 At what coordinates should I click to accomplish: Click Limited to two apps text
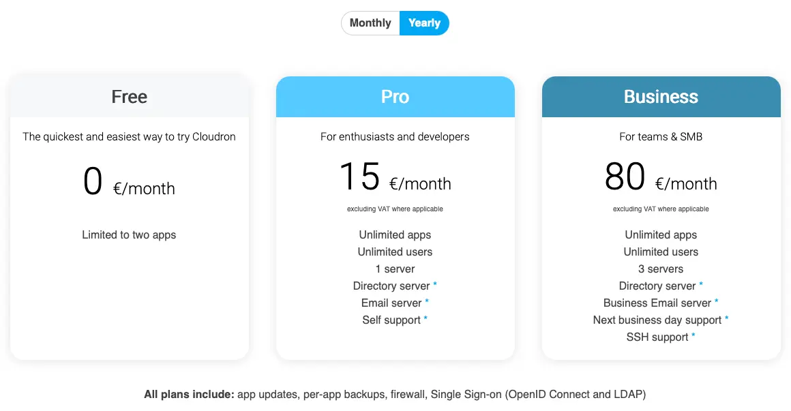(x=129, y=235)
